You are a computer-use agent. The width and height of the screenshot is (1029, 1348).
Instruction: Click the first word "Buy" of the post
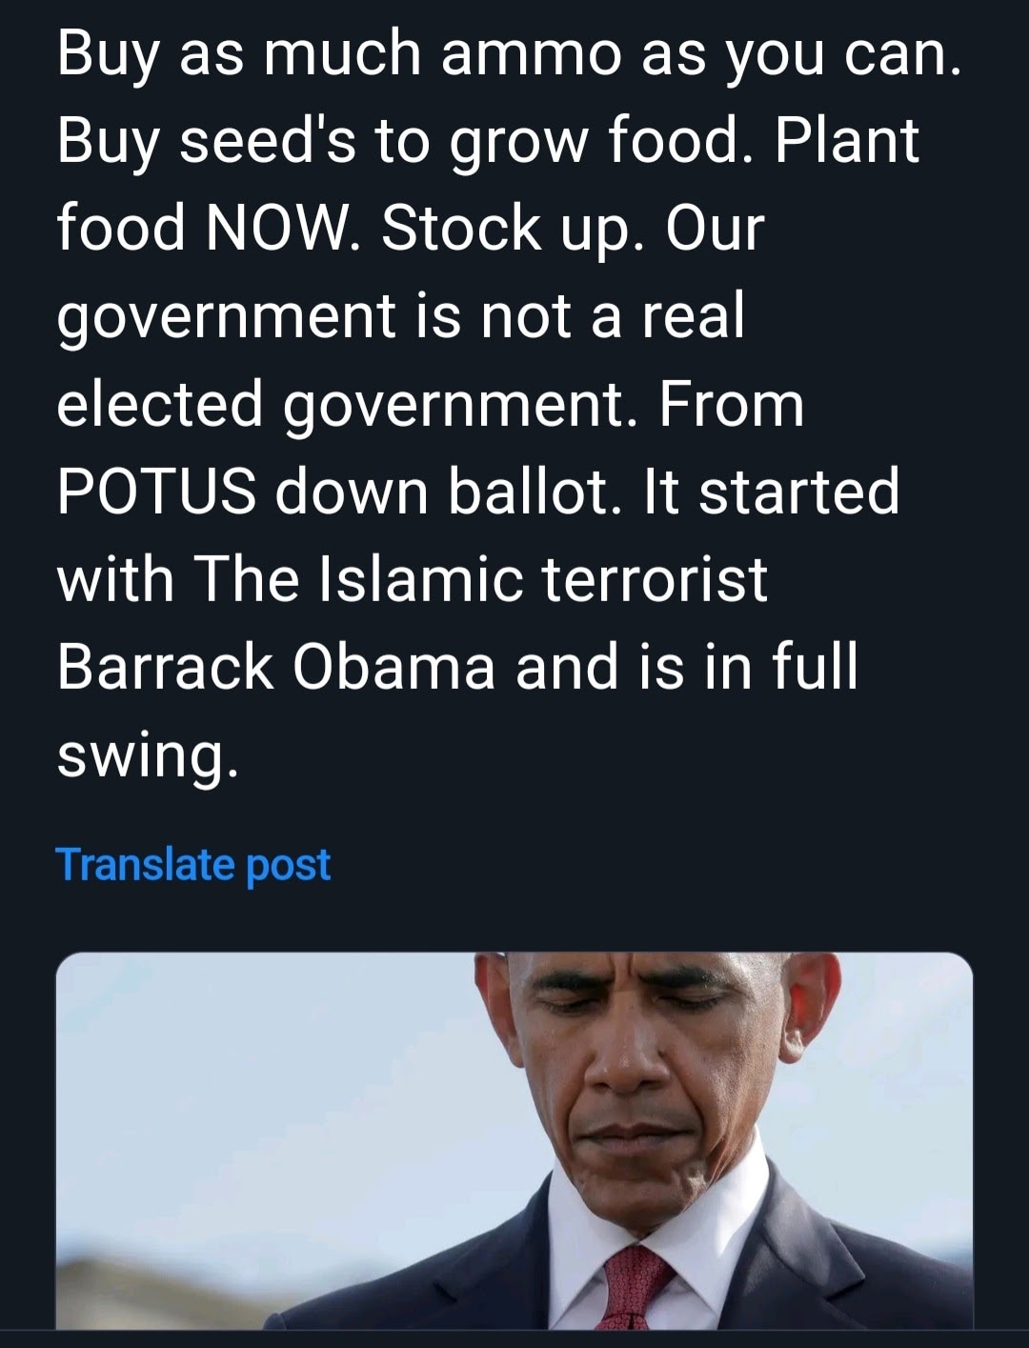(x=105, y=54)
